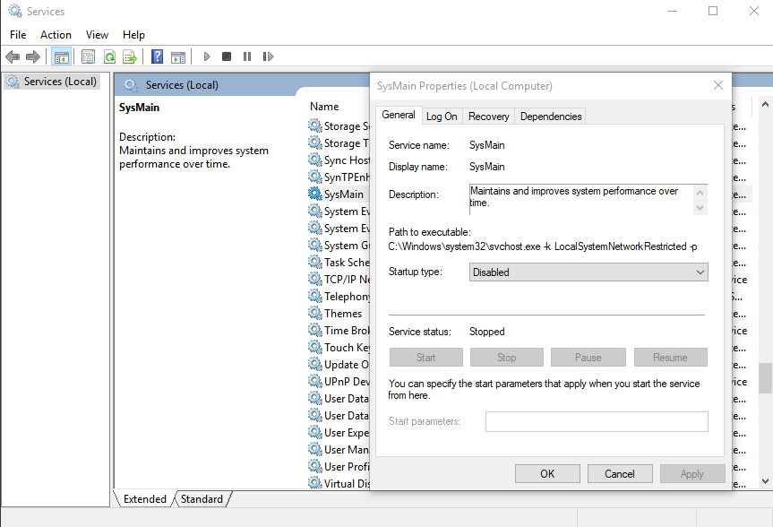The height and width of the screenshot is (527, 773).
Task: Toggle the Show/Hide Action Pane icon
Action: [x=178, y=56]
